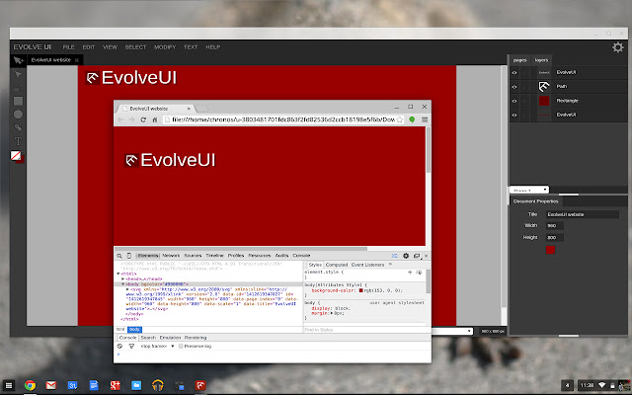Enable the Preserve log checkbox

coord(181,347)
